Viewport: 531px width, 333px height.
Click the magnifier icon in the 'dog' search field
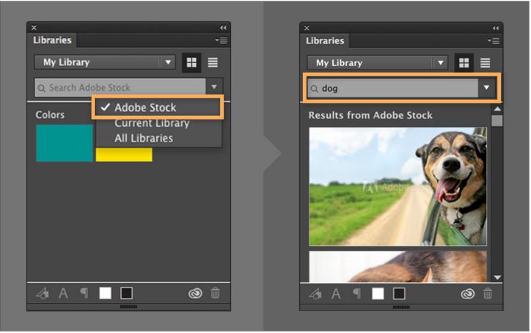tap(315, 89)
